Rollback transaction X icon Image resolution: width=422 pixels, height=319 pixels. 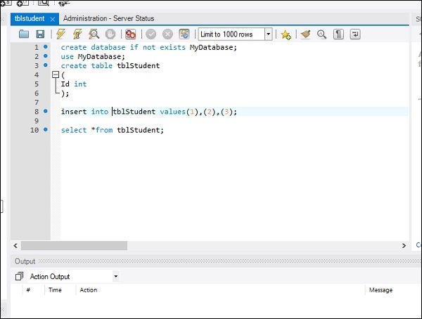(x=167, y=34)
